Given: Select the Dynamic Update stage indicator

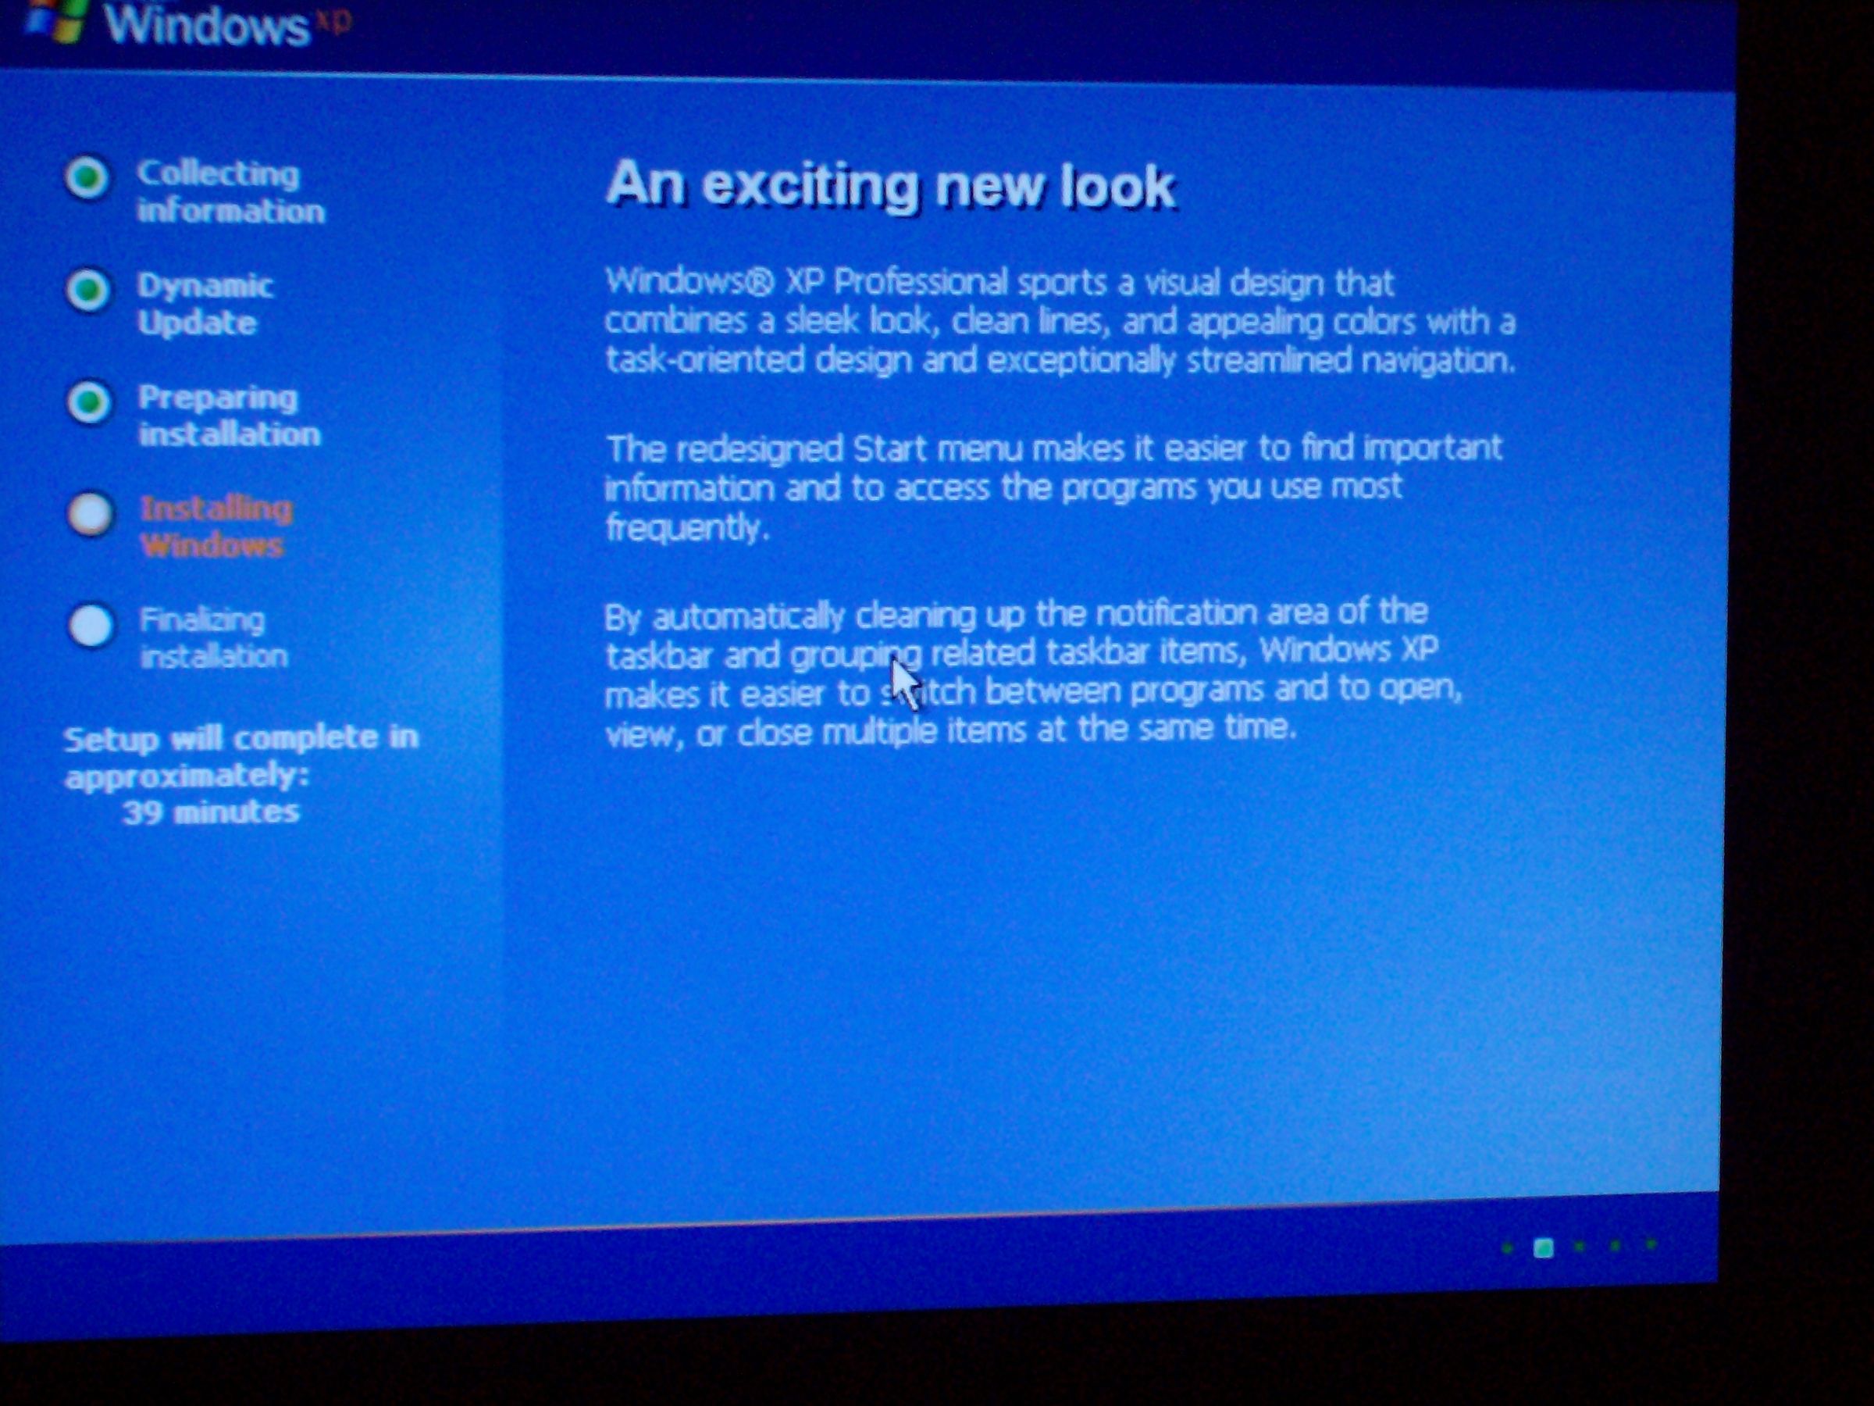Looking at the screenshot, I should [206, 302].
